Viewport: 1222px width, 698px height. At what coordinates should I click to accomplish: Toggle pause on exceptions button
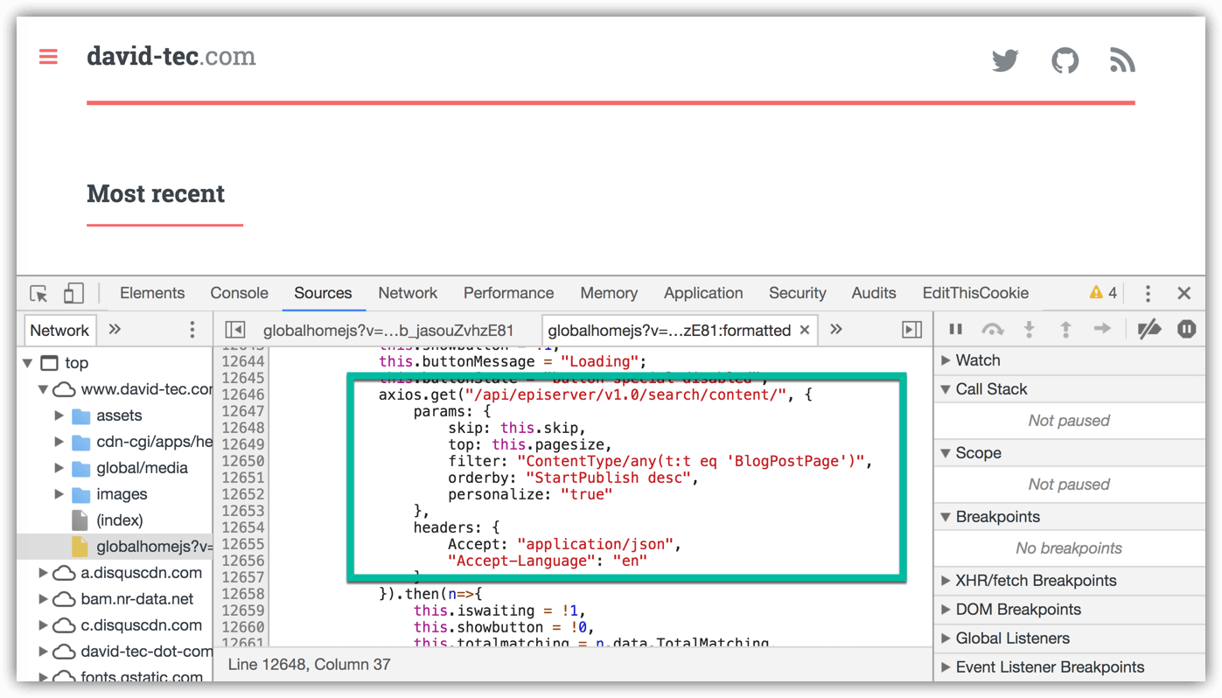[1186, 330]
